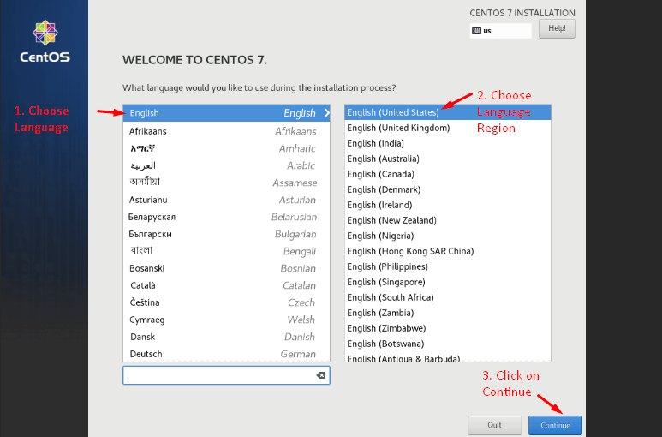The height and width of the screenshot is (437, 662).
Task: Select the Bengali language row
Action: [226, 251]
